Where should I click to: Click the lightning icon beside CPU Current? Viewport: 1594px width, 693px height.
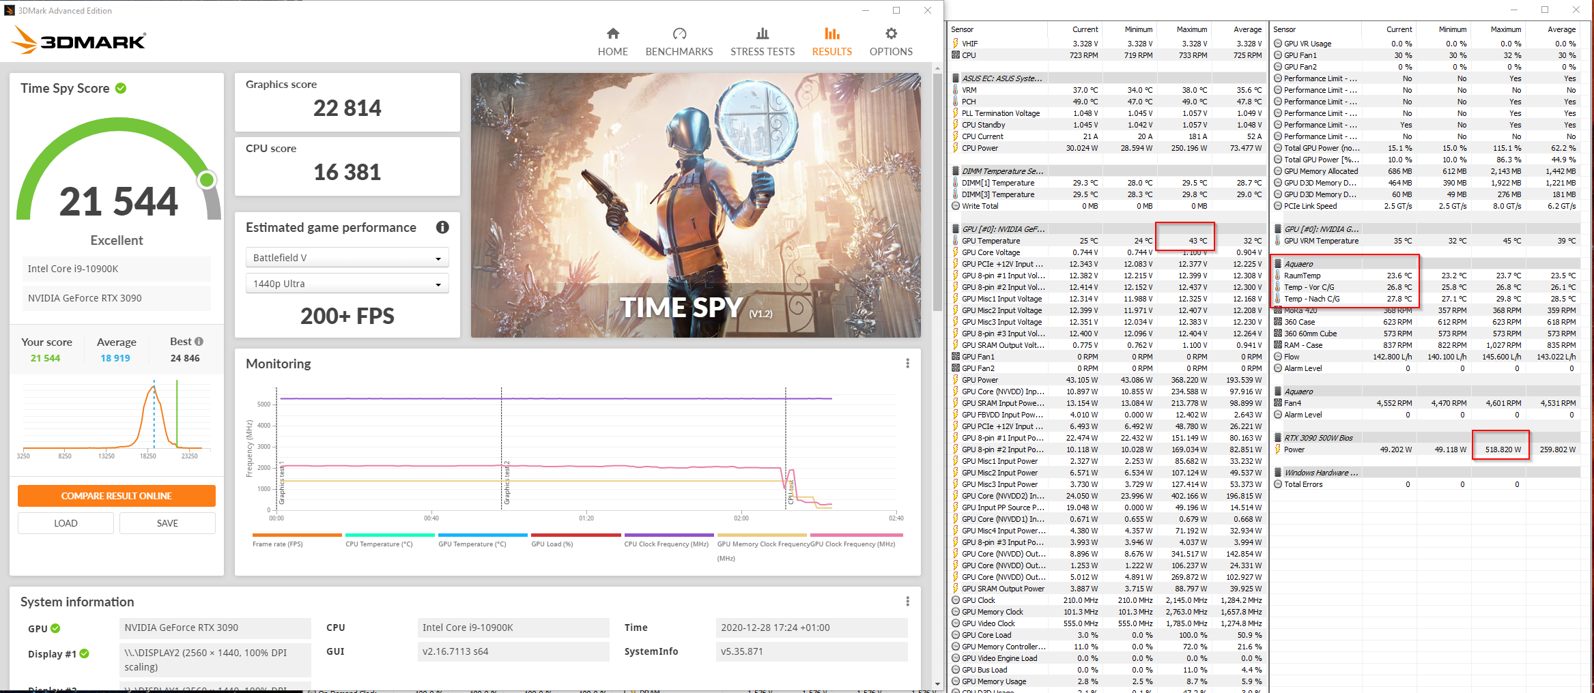click(x=956, y=136)
